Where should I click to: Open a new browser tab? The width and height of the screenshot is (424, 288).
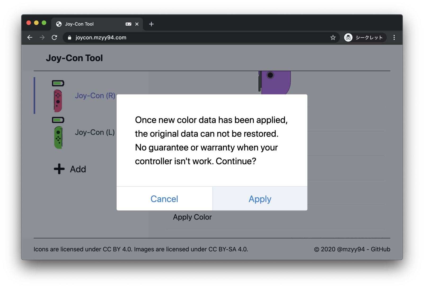(151, 24)
